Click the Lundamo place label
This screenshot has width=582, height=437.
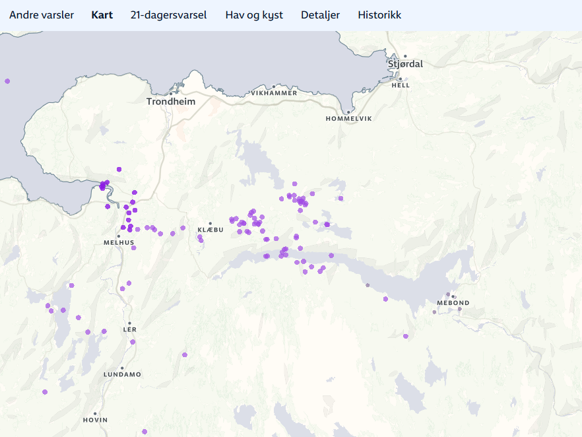(x=122, y=375)
